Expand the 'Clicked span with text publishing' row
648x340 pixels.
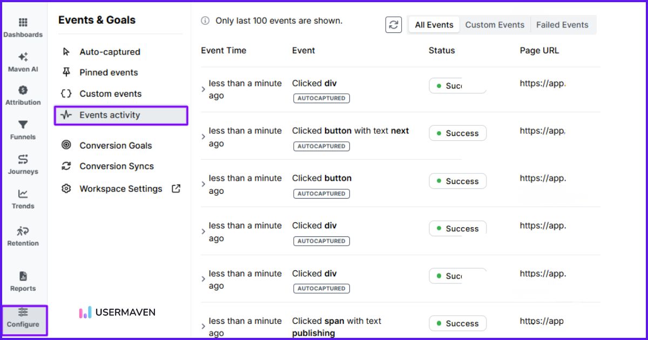tap(203, 327)
